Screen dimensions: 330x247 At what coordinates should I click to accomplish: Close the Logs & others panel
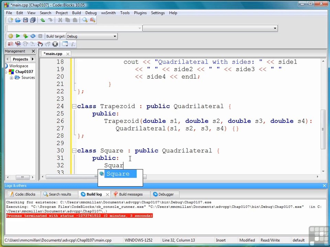[x=324, y=186]
